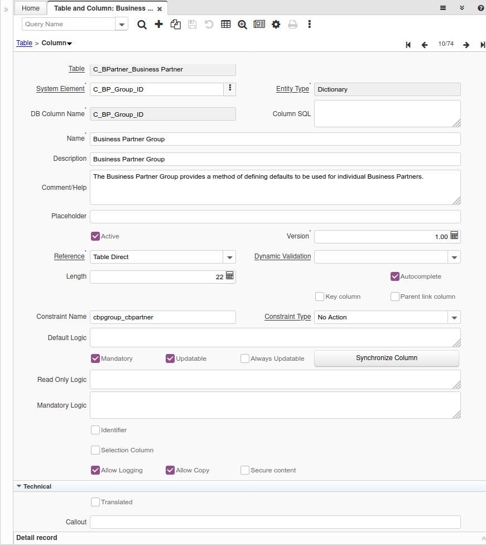Open the Reference dropdown list
486x545 pixels.
(229, 257)
